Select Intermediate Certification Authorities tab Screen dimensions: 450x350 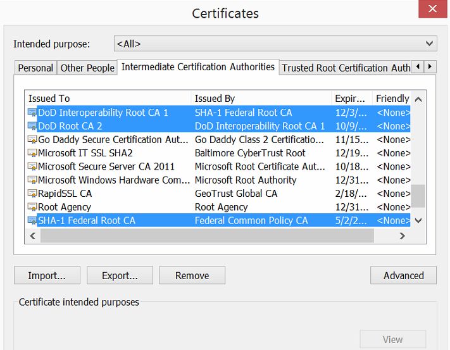(198, 67)
